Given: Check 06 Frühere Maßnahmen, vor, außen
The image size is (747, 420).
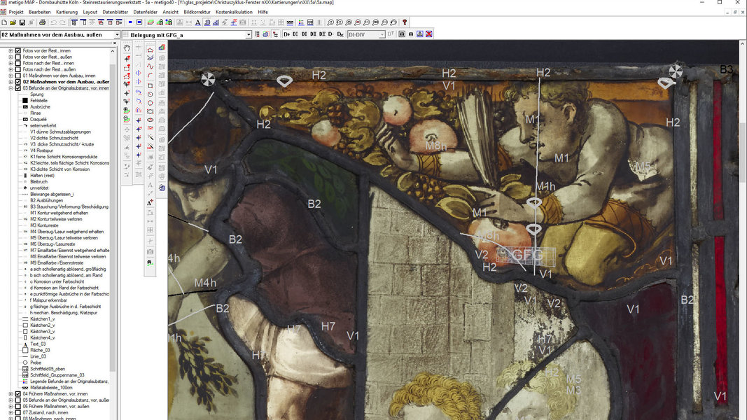Looking at the screenshot, I should [x=18, y=406].
